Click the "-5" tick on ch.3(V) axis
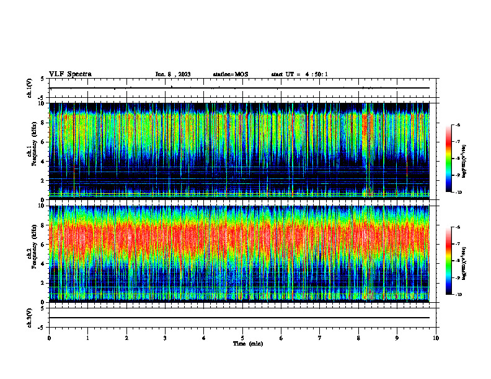This screenshot has width=491, height=379. click(41, 328)
